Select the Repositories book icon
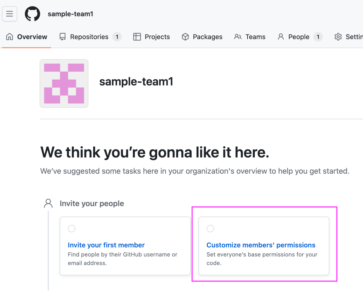The height and width of the screenshot is (292, 363). (62, 37)
